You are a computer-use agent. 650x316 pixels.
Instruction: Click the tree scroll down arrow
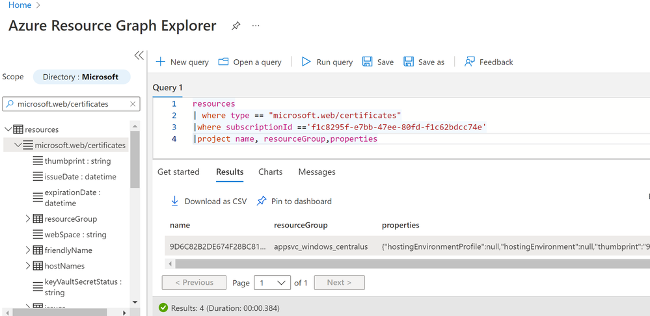click(x=135, y=302)
